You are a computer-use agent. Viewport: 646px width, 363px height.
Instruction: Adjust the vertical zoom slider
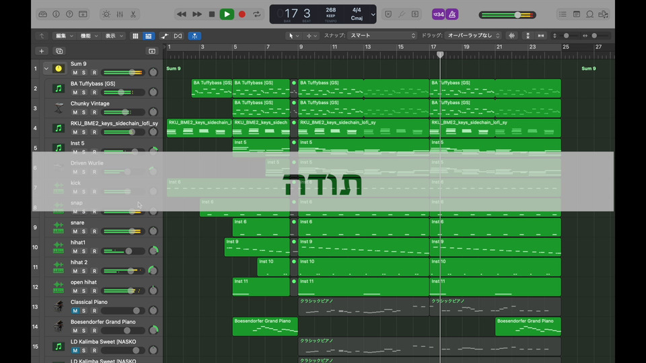(x=567, y=36)
